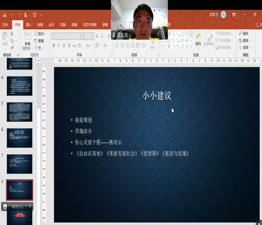Click the Format Painter brush icon

pos(12,48)
